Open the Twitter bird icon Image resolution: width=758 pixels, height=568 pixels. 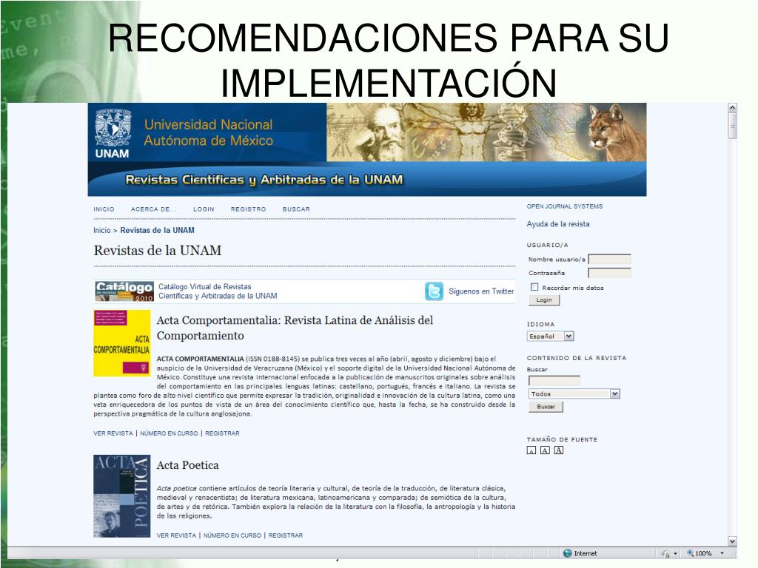434,291
